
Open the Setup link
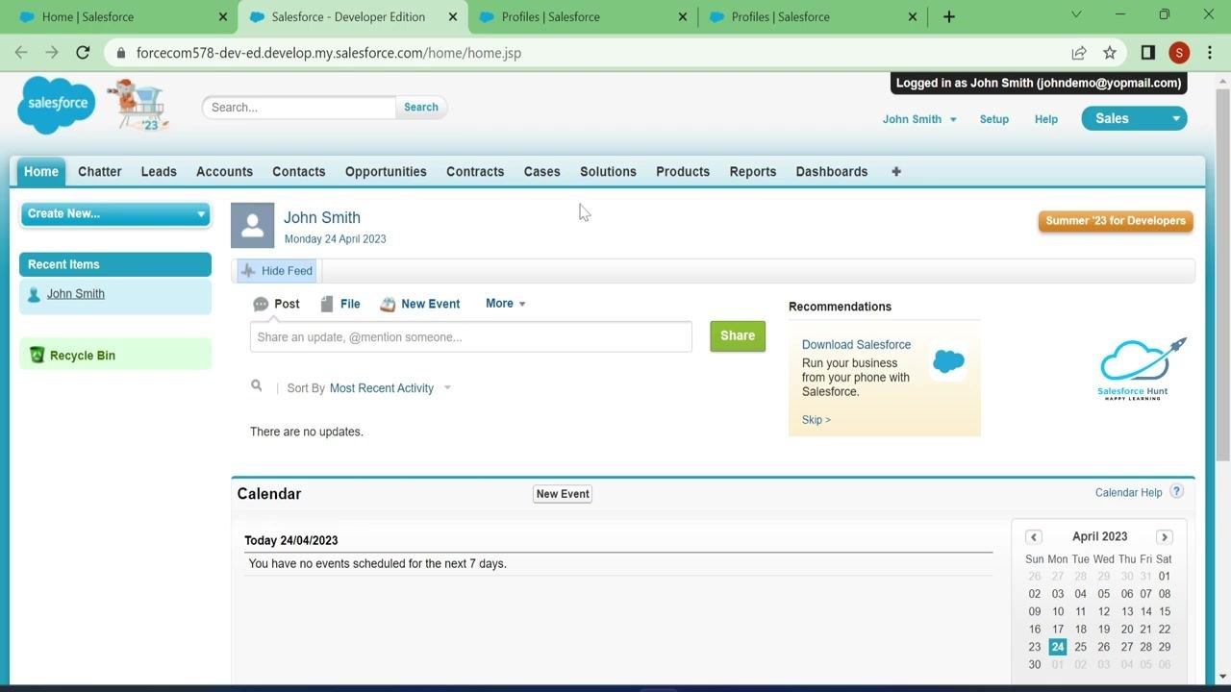coord(994,119)
